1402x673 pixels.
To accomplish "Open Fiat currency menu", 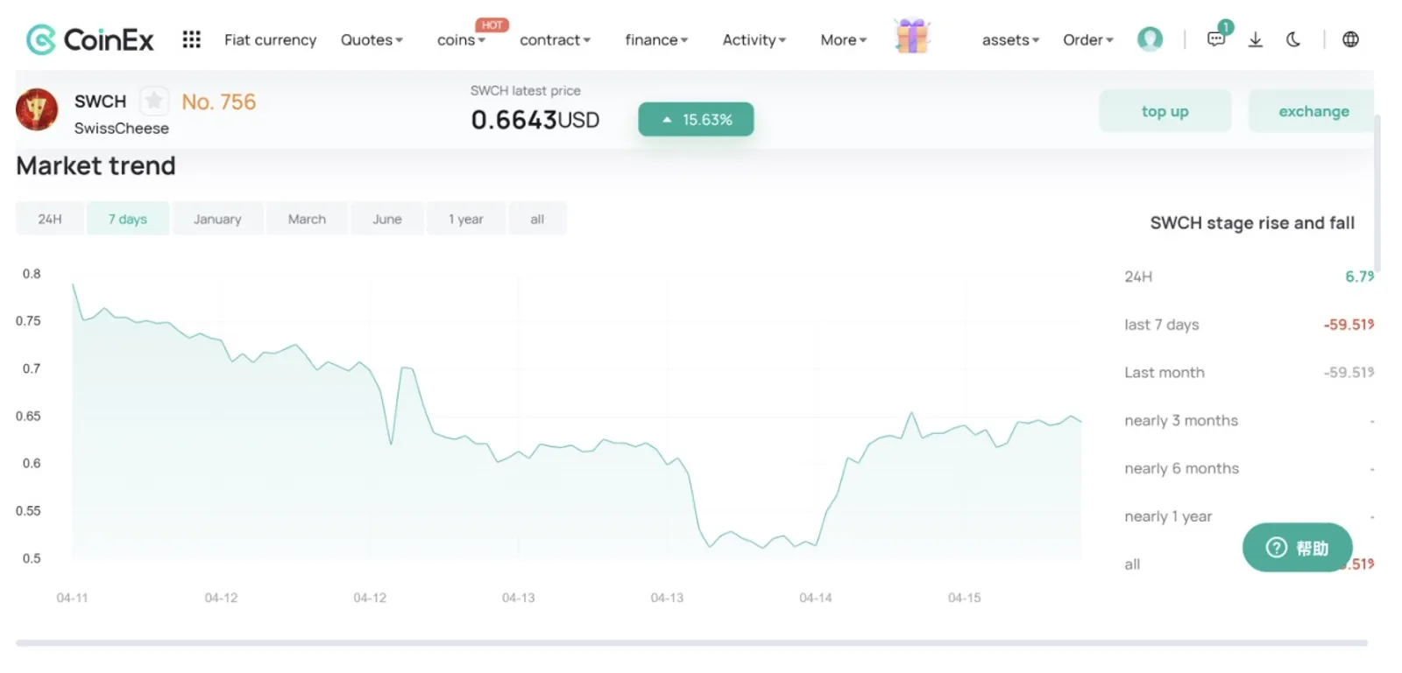I will 270,40.
